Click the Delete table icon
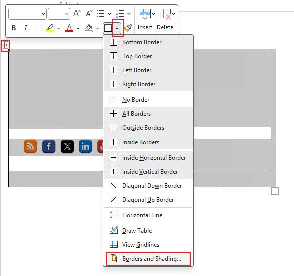294x276 pixels. [165, 14]
